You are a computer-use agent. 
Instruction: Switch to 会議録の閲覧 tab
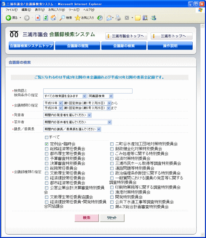tap(78, 46)
